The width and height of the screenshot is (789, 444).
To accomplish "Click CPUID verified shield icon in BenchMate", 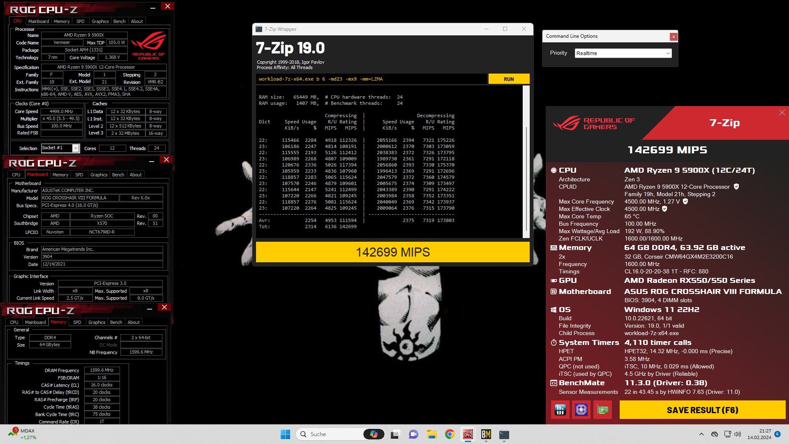I will [736, 187].
